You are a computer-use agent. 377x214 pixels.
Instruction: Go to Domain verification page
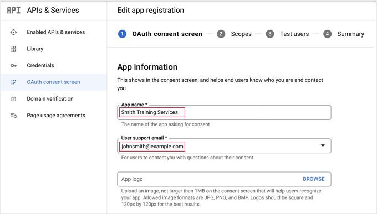pyautogui.click(x=50, y=98)
